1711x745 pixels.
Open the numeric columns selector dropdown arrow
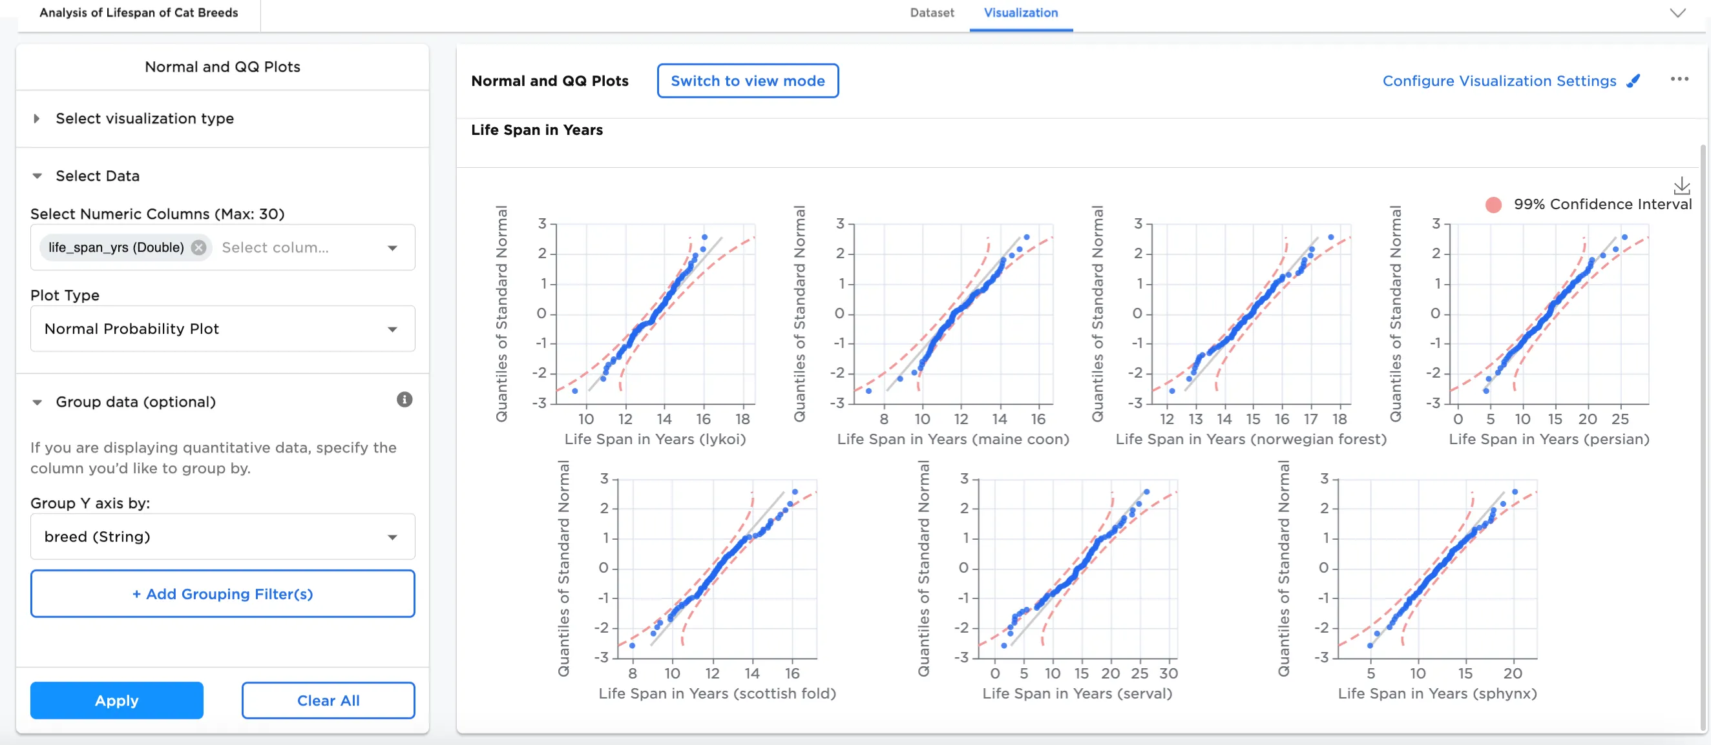tap(393, 248)
